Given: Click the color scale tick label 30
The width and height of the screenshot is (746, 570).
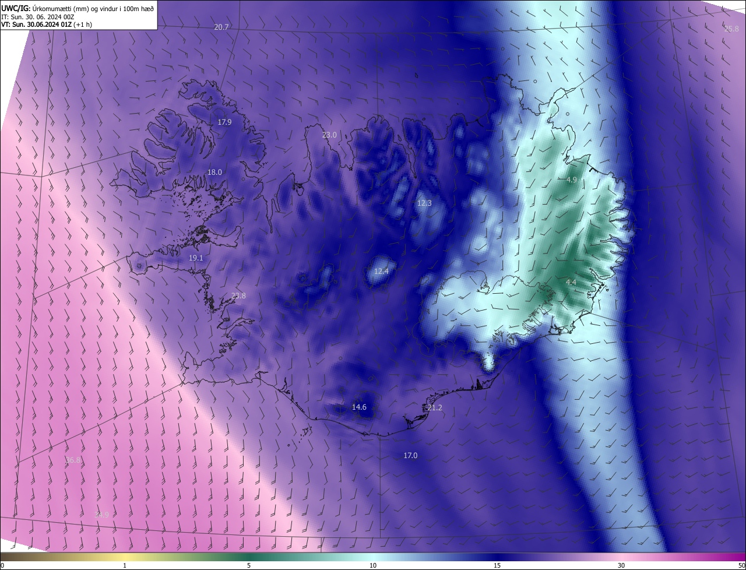Looking at the screenshot, I should [x=621, y=566].
